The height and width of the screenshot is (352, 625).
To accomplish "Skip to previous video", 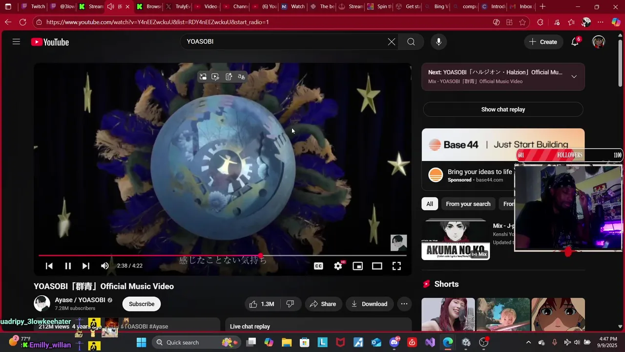I will tap(49, 266).
